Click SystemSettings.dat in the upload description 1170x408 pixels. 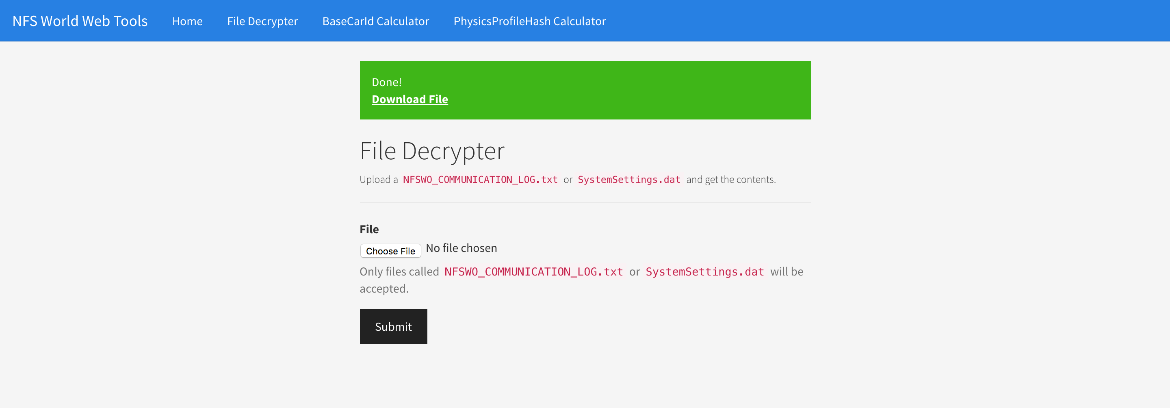click(629, 180)
